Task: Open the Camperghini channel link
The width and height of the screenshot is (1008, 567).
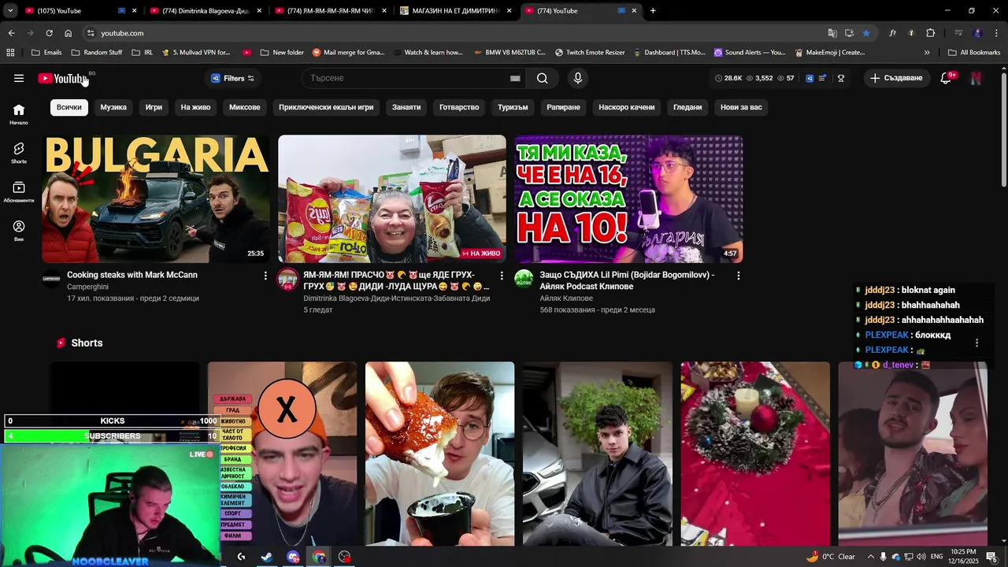Action: [87, 287]
